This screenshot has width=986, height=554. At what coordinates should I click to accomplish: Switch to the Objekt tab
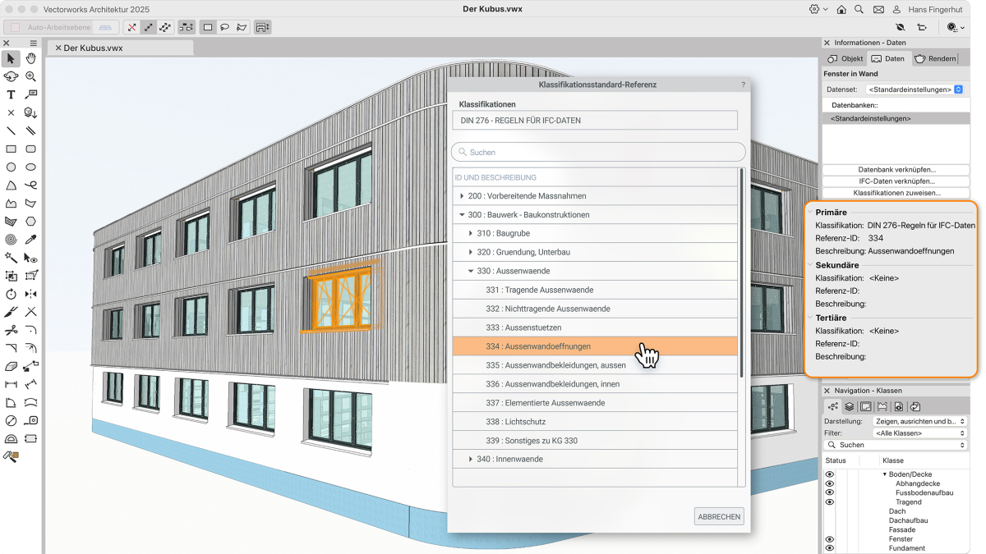(x=845, y=58)
